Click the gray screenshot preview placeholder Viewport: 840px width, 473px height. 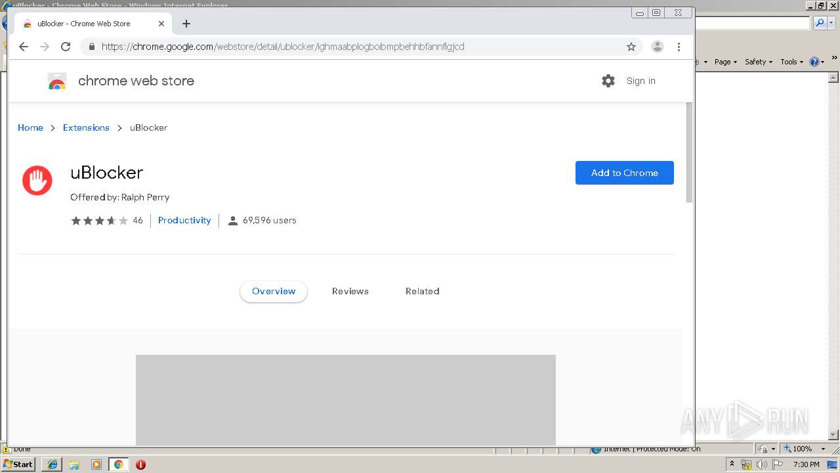coord(346,400)
